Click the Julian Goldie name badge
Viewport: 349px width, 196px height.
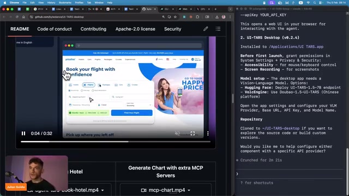click(x=16, y=187)
